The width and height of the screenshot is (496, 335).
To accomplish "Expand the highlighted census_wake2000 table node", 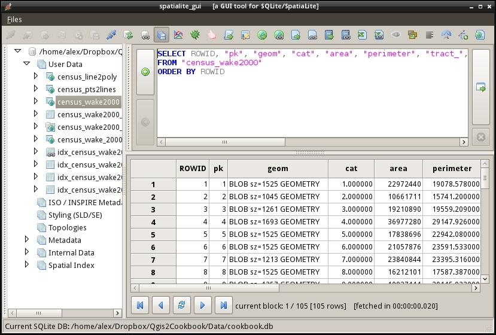I will click(x=36, y=101).
